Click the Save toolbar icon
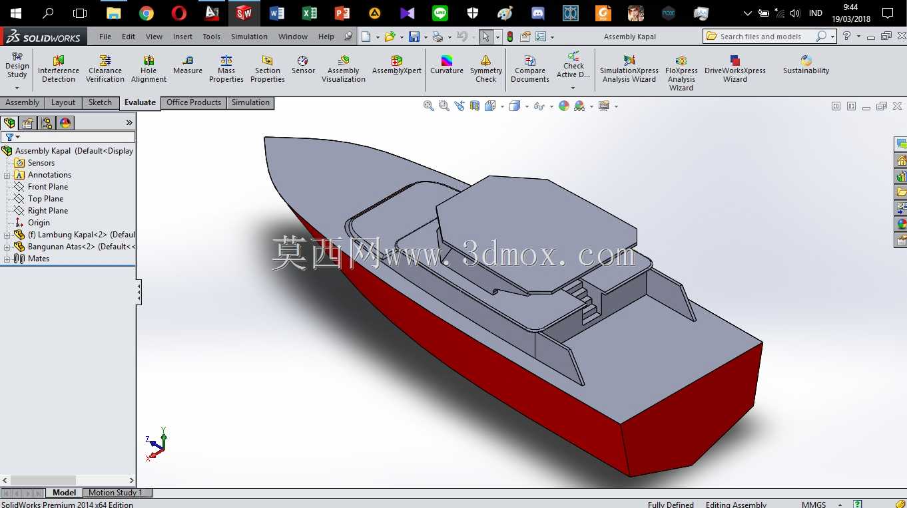The height and width of the screenshot is (508, 907). [x=414, y=37]
